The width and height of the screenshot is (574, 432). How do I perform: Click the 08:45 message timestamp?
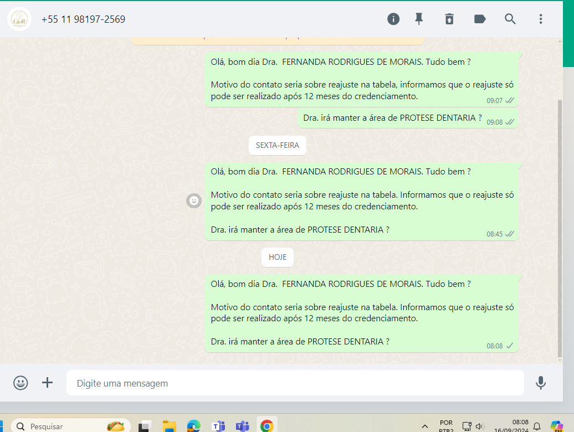point(494,234)
